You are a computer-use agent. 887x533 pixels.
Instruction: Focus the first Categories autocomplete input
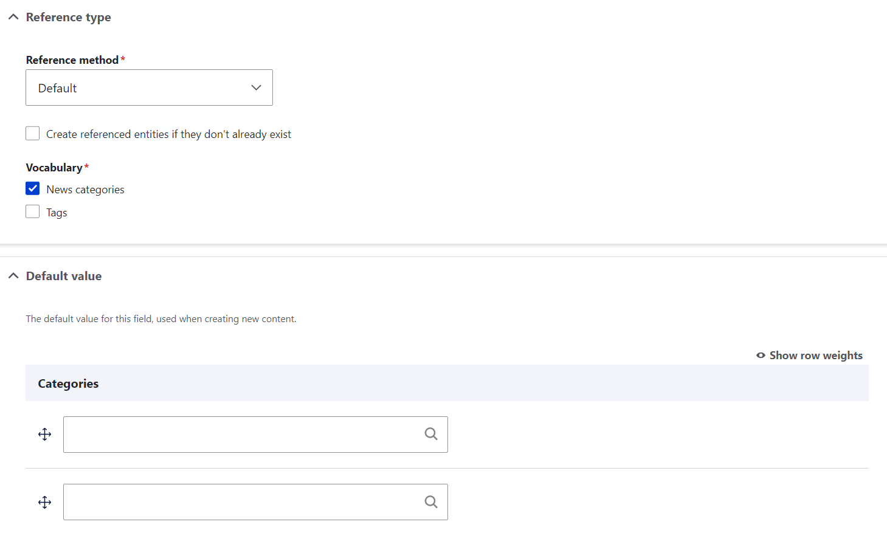tap(240, 435)
